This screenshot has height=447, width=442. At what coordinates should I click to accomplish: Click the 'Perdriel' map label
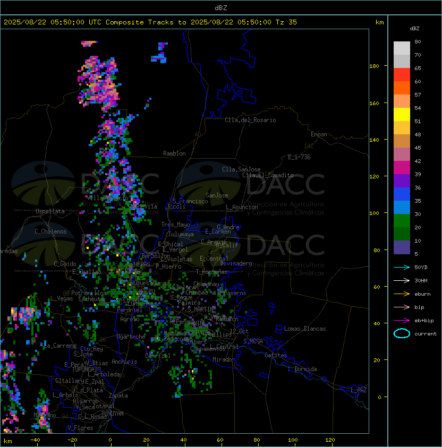coord(130,310)
